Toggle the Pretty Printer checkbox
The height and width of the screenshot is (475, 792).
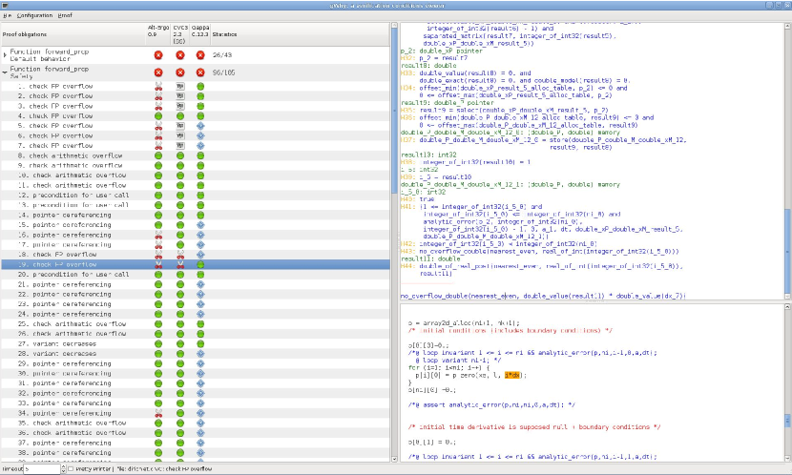(x=69, y=469)
